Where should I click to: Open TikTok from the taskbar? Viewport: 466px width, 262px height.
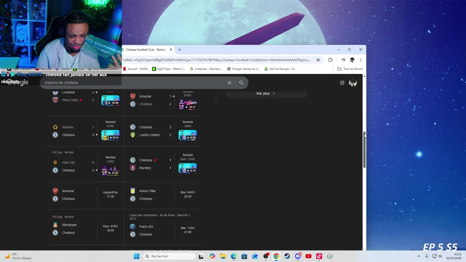pyautogui.click(x=319, y=256)
